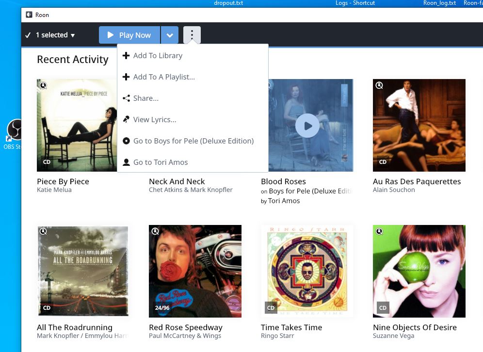Click Qobuz badge on Piece By Piece cover

pos(43,85)
